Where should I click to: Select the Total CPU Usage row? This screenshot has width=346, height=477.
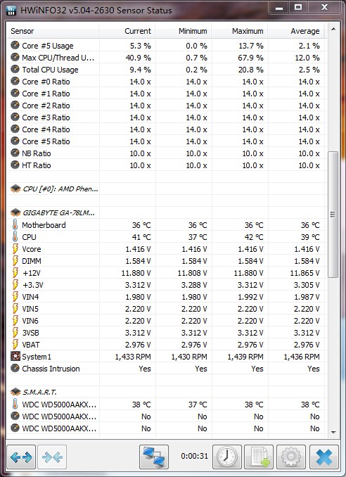166,70
